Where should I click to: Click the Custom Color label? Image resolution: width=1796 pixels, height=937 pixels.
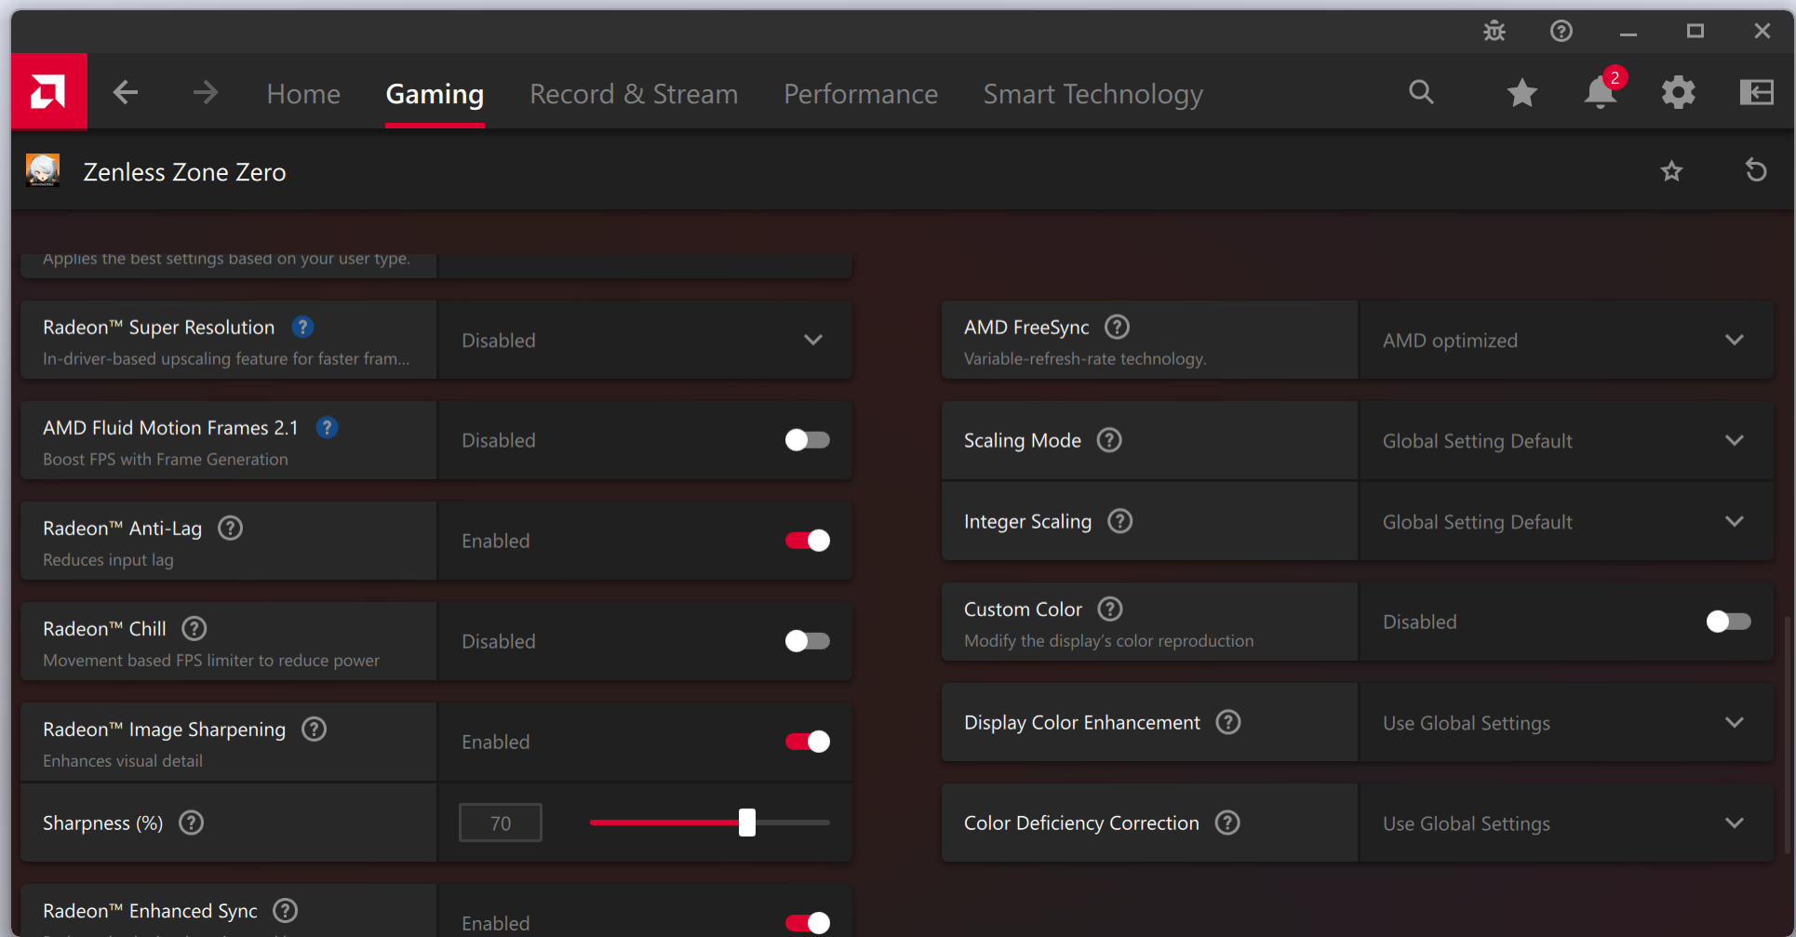click(x=1023, y=609)
